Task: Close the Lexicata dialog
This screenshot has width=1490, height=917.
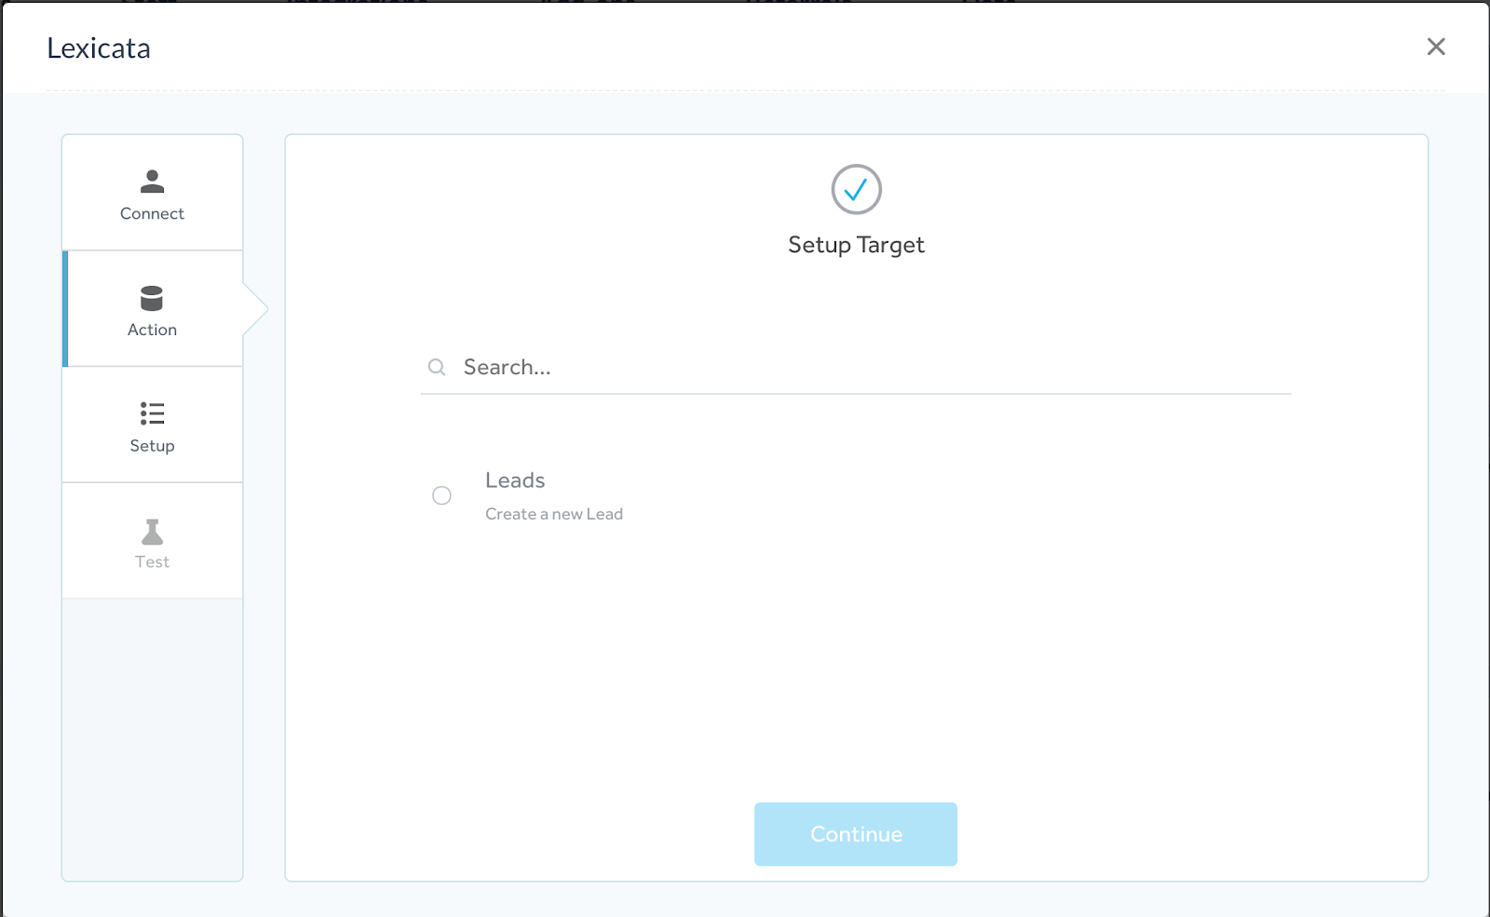Action: 1436,47
